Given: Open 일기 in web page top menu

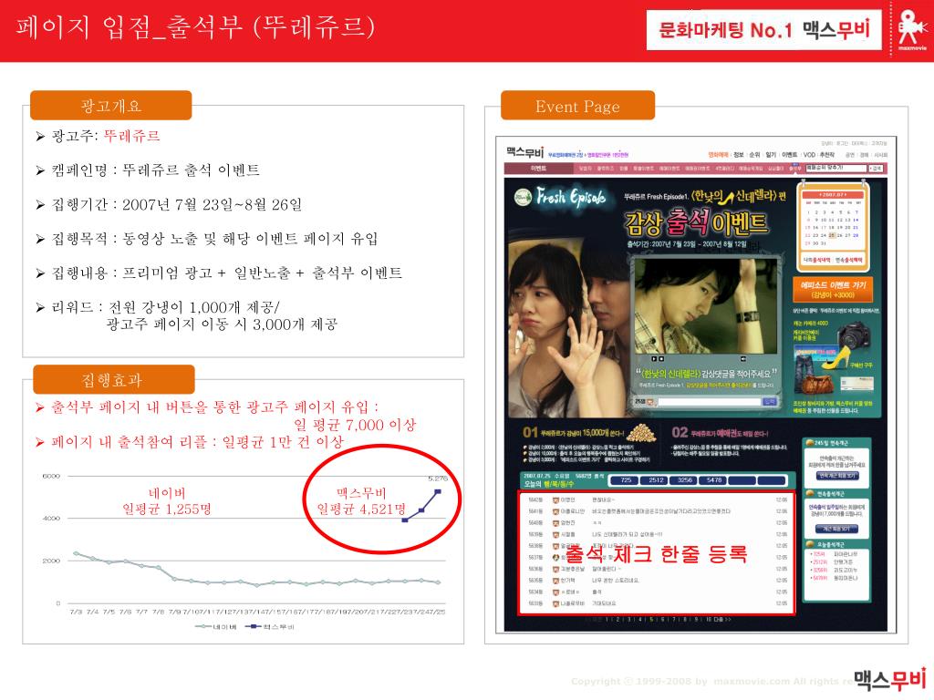Looking at the screenshot, I should (x=771, y=155).
